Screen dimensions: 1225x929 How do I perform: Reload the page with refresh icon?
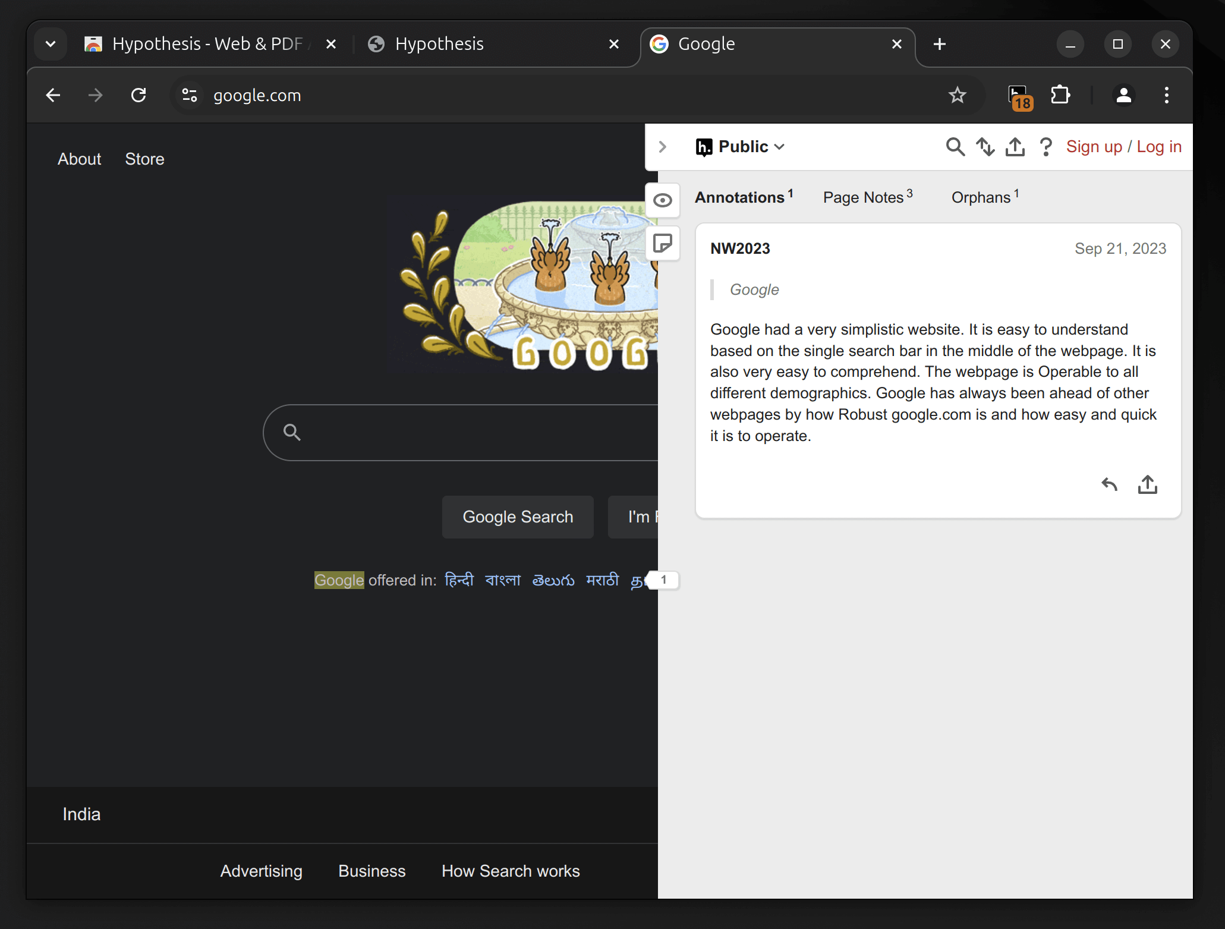pyautogui.click(x=138, y=95)
